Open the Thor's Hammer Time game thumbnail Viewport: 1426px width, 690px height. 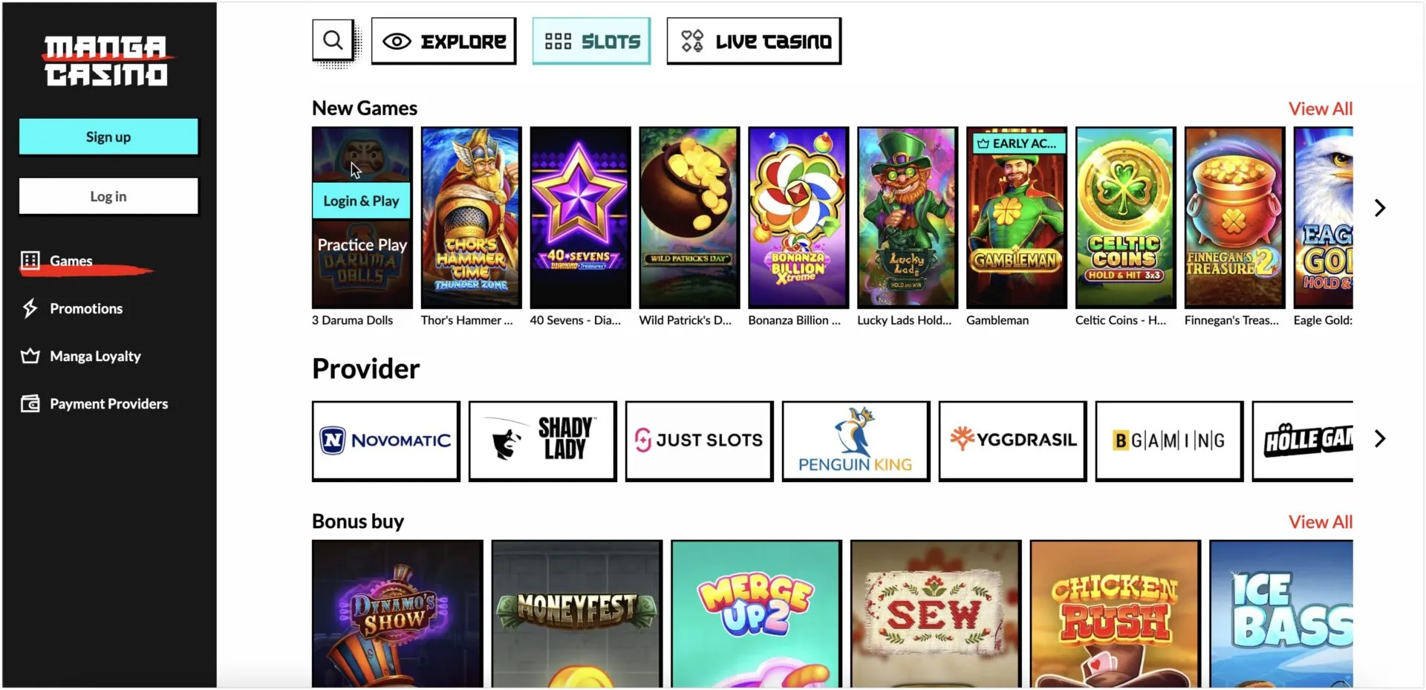(x=471, y=218)
